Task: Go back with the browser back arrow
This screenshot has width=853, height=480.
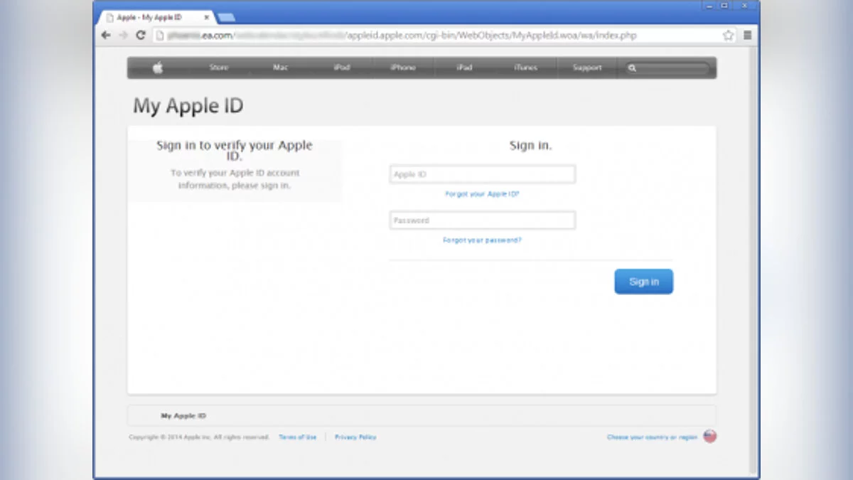Action: coord(106,36)
